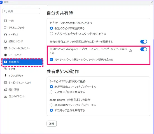
Task: Click the keyboard icon beside キーボード ショートカット
Action: coord(5,82)
